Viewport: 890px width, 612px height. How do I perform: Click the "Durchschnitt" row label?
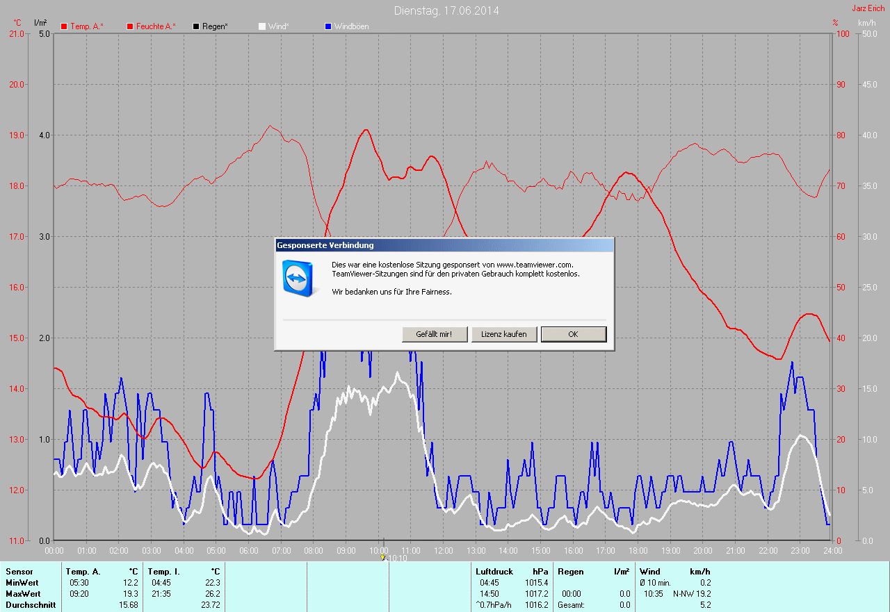[30, 605]
